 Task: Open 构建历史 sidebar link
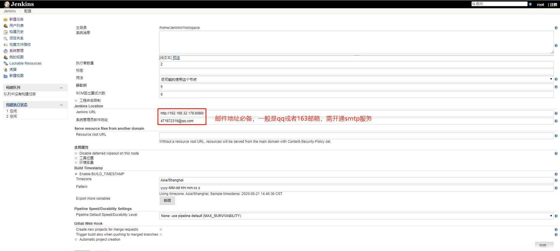pyautogui.click(x=17, y=32)
